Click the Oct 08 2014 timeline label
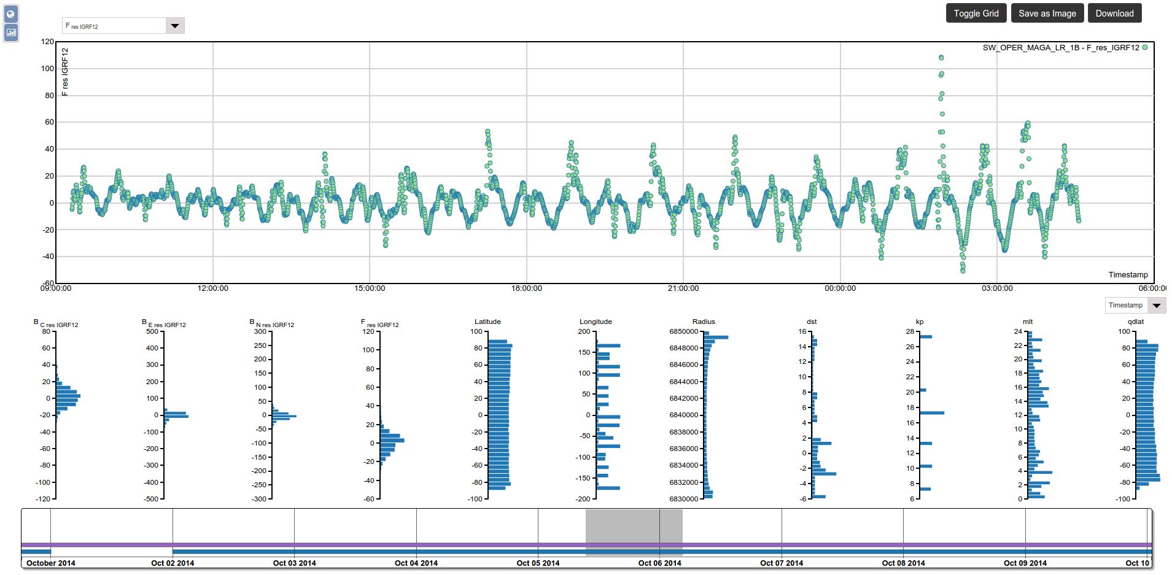 coord(904,563)
